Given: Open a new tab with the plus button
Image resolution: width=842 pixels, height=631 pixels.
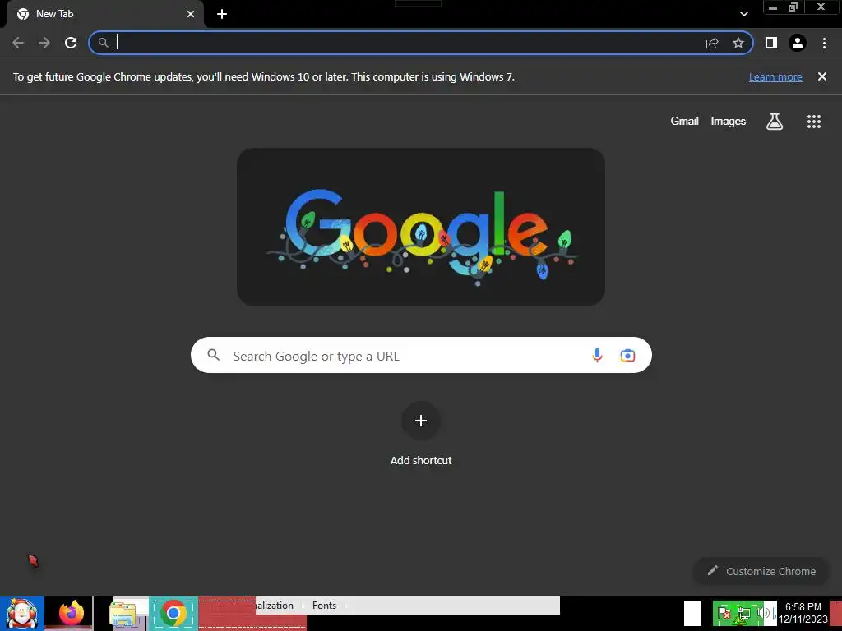Looking at the screenshot, I should pyautogui.click(x=222, y=14).
